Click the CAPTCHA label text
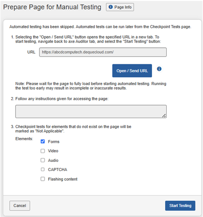 click(57, 170)
